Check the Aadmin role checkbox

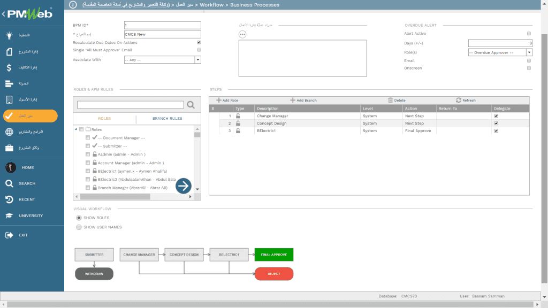point(88,154)
